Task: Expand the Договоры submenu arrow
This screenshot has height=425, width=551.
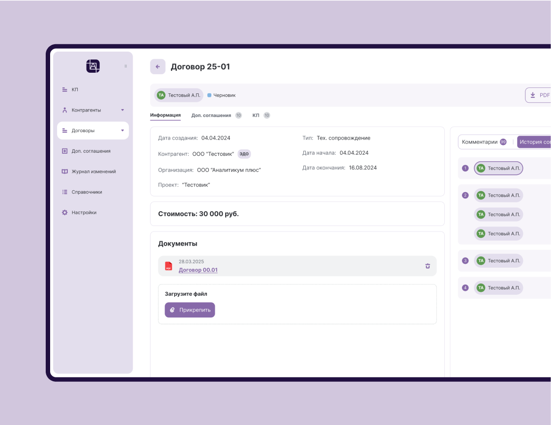Action: pyautogui.click(x=123, y=131)
